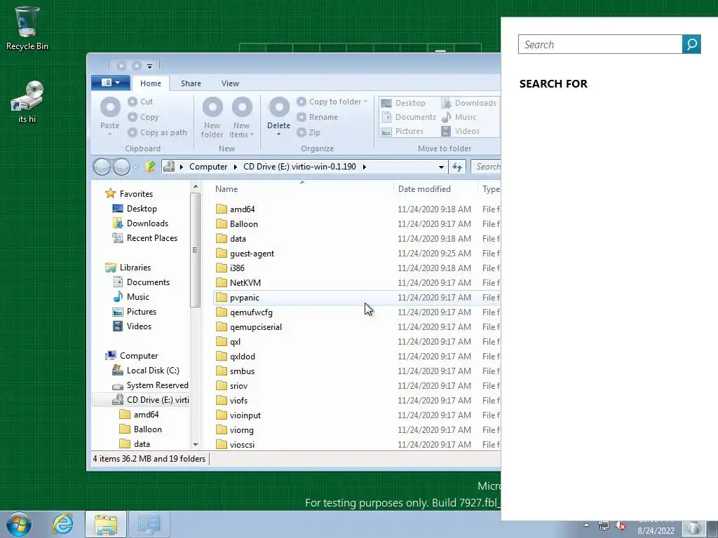Click the Zip command
The width and height of the screenshot is (718, 538).
point(309,132)
